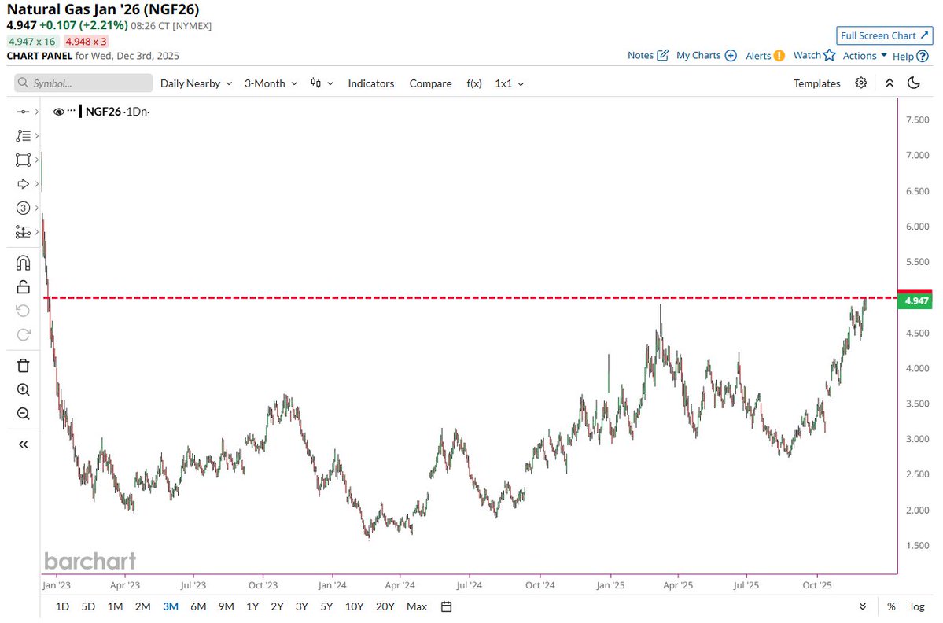Select the measurement range tool
The width and height of the screenshot is (943, 623).
[23, 232]
